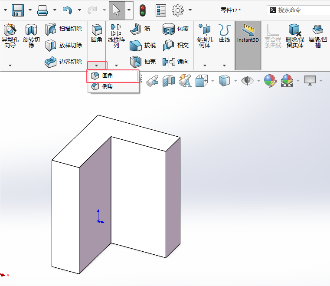Click the 删除/保留实体 delete body tool

[295, 36]
